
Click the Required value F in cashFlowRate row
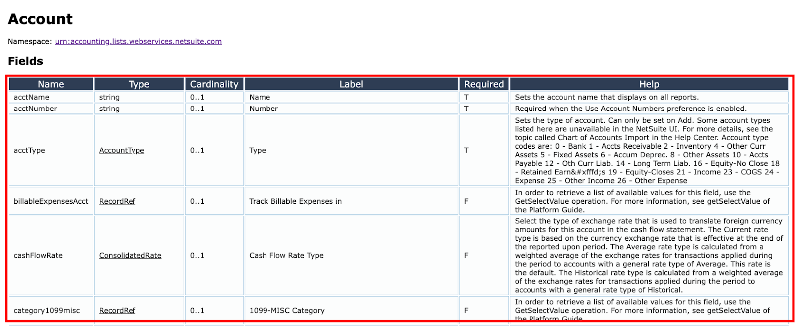pos(466,255)
